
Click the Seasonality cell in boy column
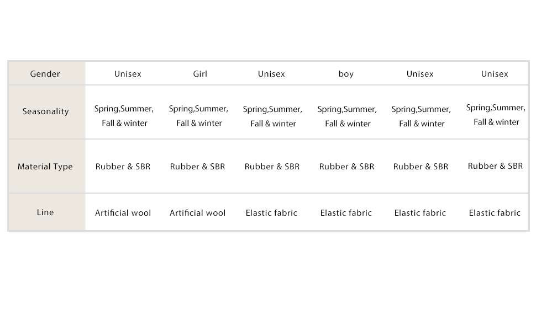(x=348, y=116)
